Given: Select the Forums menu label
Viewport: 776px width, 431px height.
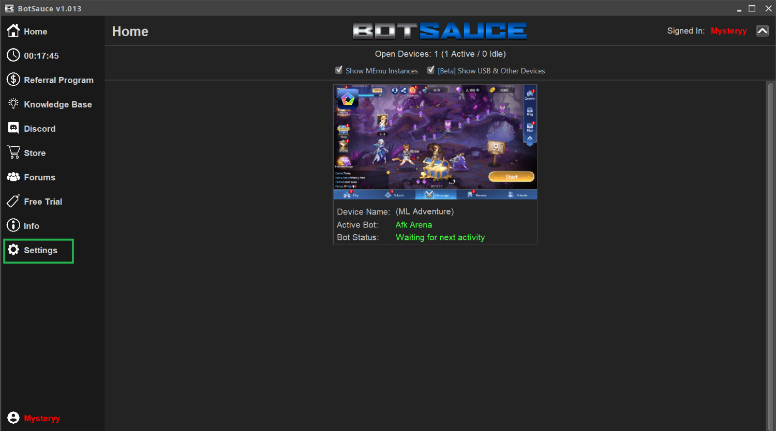Looking at the screenshot, I should [39, 177].
